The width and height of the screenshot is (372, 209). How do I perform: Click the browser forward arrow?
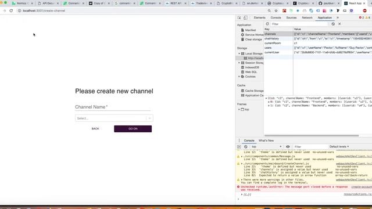(x=4, y=10)
